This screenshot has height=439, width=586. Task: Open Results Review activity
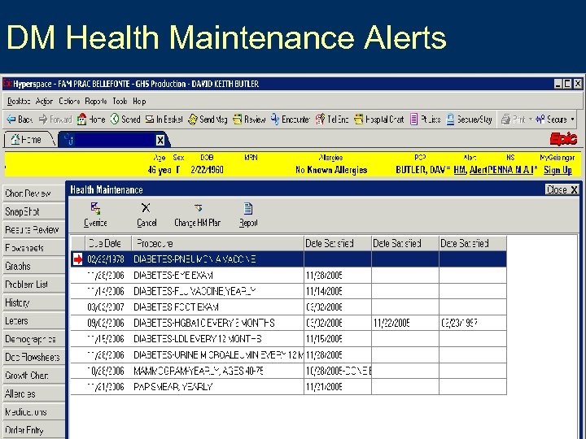[33, 229]
